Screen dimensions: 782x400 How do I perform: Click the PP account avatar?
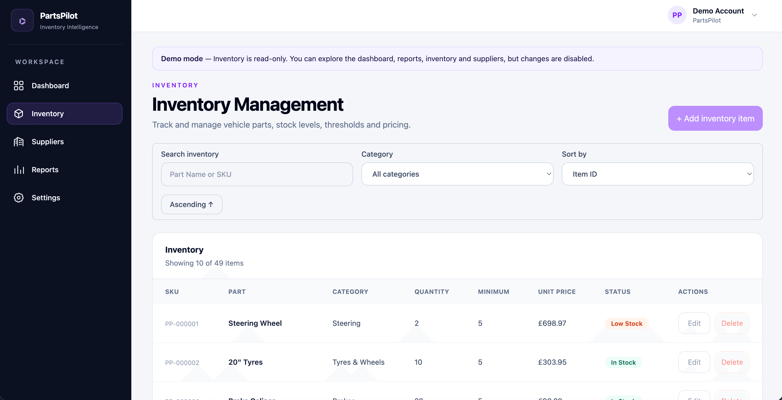[677, 15]
